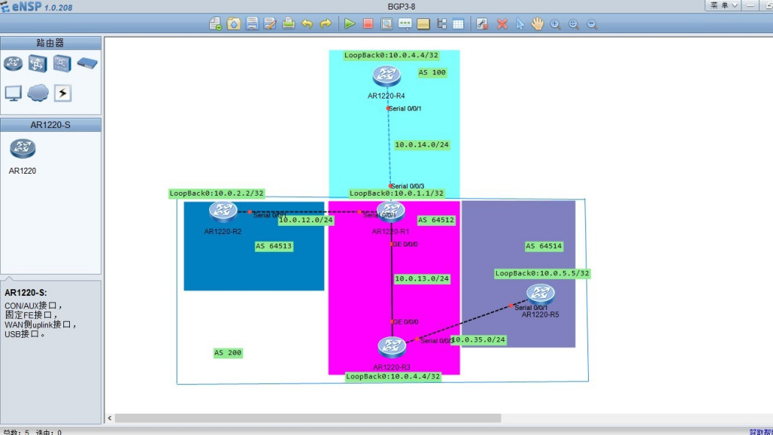Select the 'AS 64514' label
This screenshot has width=773, height=435.
pos(544,246)
